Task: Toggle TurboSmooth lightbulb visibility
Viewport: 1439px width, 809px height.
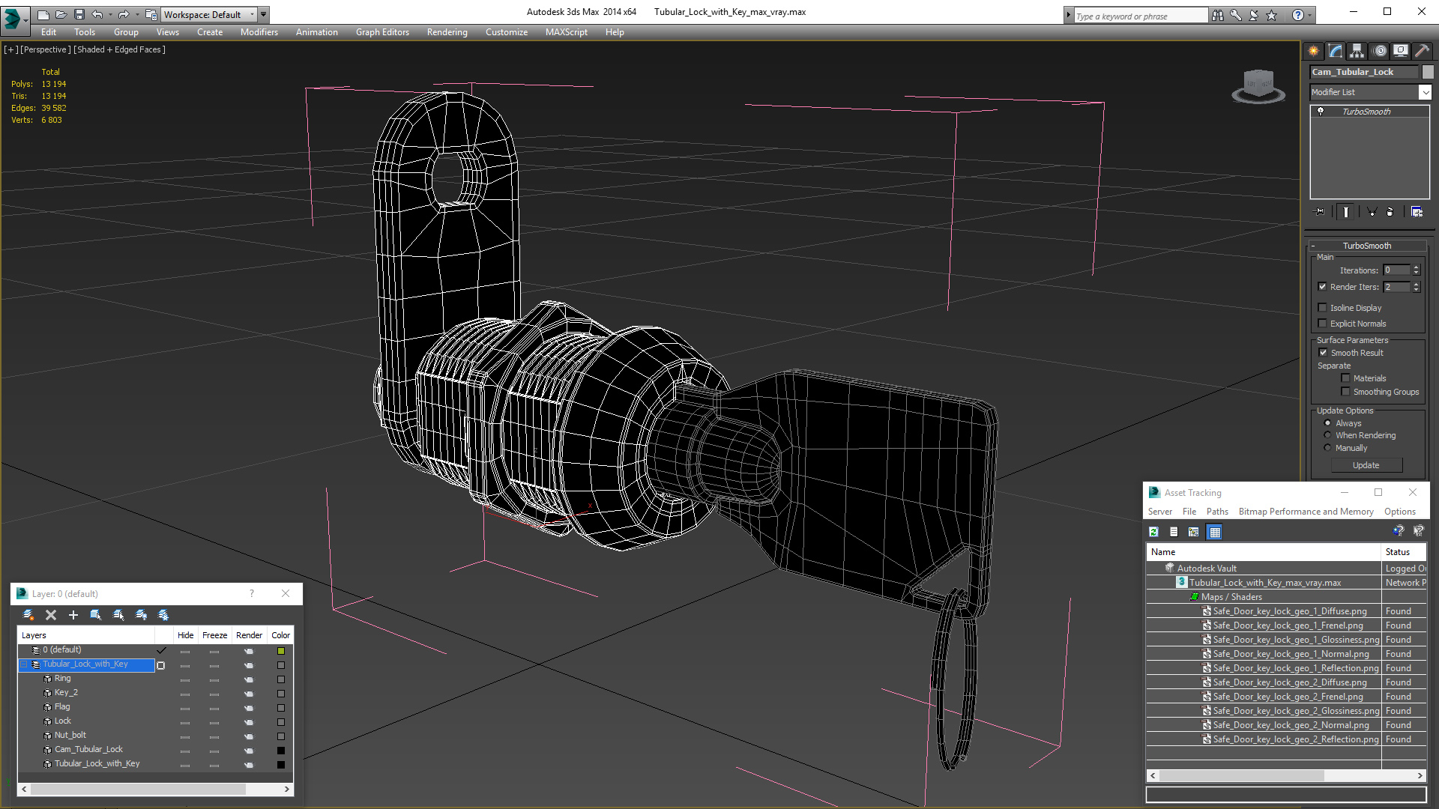Action: coord(1321,112)
